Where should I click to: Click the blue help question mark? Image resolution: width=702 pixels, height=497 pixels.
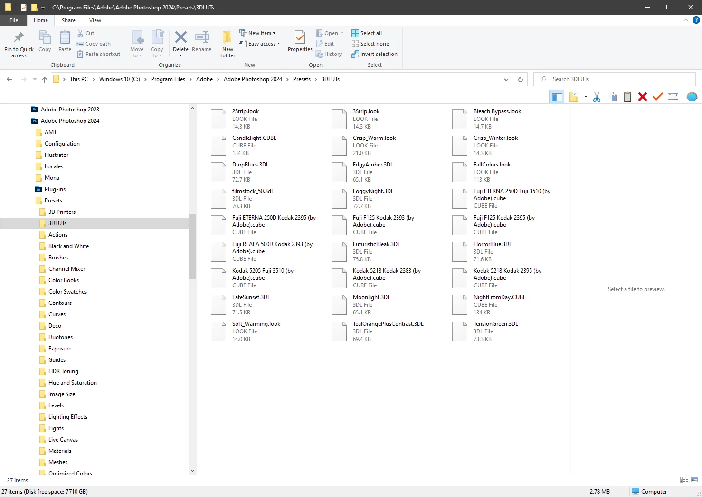click(x=696, y=20)
